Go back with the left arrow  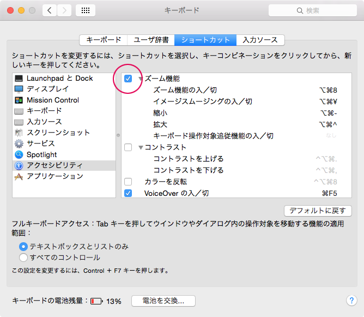click(x=50, y=10)
